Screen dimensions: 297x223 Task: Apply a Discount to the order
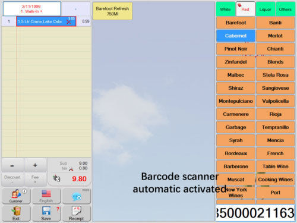click(x=12, y=179)
